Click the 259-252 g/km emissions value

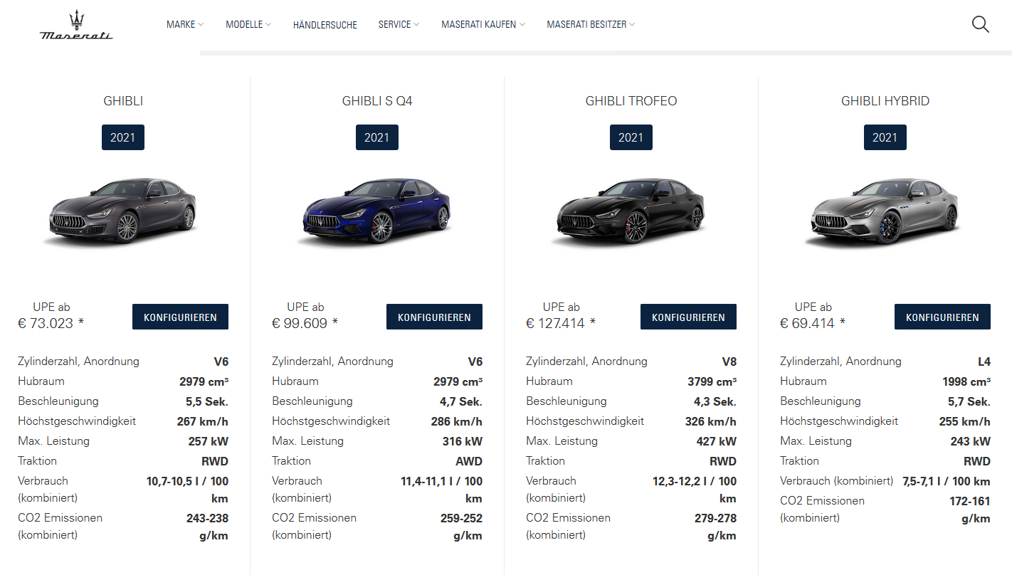[462, 527]
